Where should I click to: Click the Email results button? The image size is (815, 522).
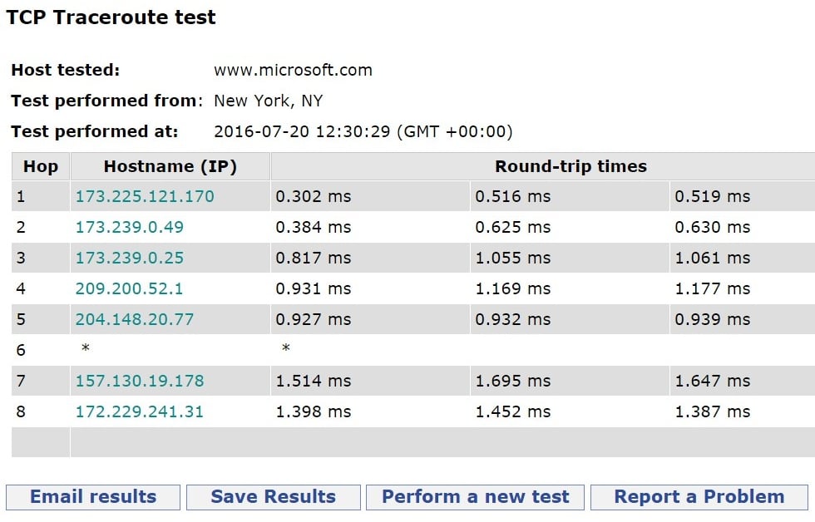click(x=92, y=496)
